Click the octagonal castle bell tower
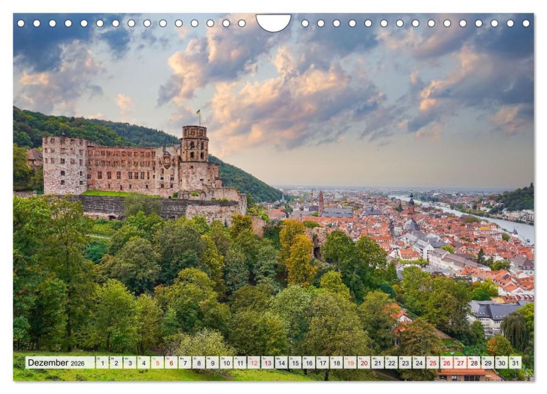Image resolution: width=547 pixels, height=394 pixels. pyautogui.click(x=194, y=143)
